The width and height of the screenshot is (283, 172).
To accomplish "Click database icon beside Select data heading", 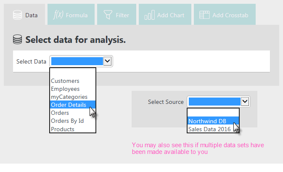I will click(18, 40).
